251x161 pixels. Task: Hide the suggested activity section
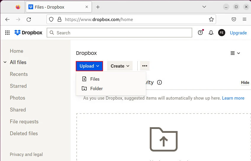tap(245, 83)
